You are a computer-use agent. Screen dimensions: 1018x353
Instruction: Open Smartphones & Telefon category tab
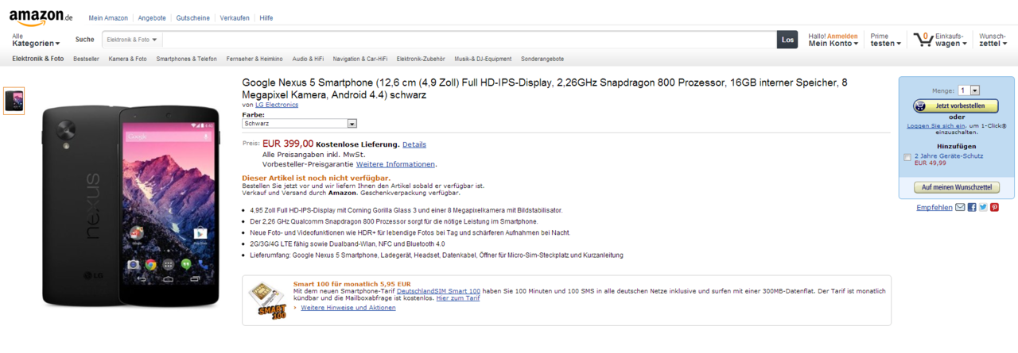(x=186, y=59)
